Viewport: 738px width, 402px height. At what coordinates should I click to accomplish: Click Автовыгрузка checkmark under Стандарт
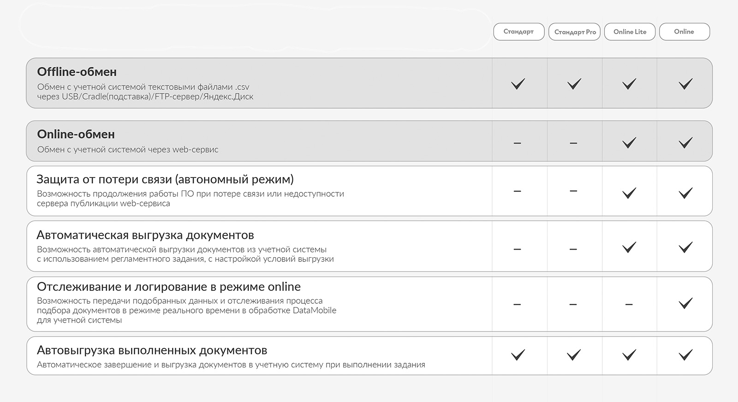518,355
